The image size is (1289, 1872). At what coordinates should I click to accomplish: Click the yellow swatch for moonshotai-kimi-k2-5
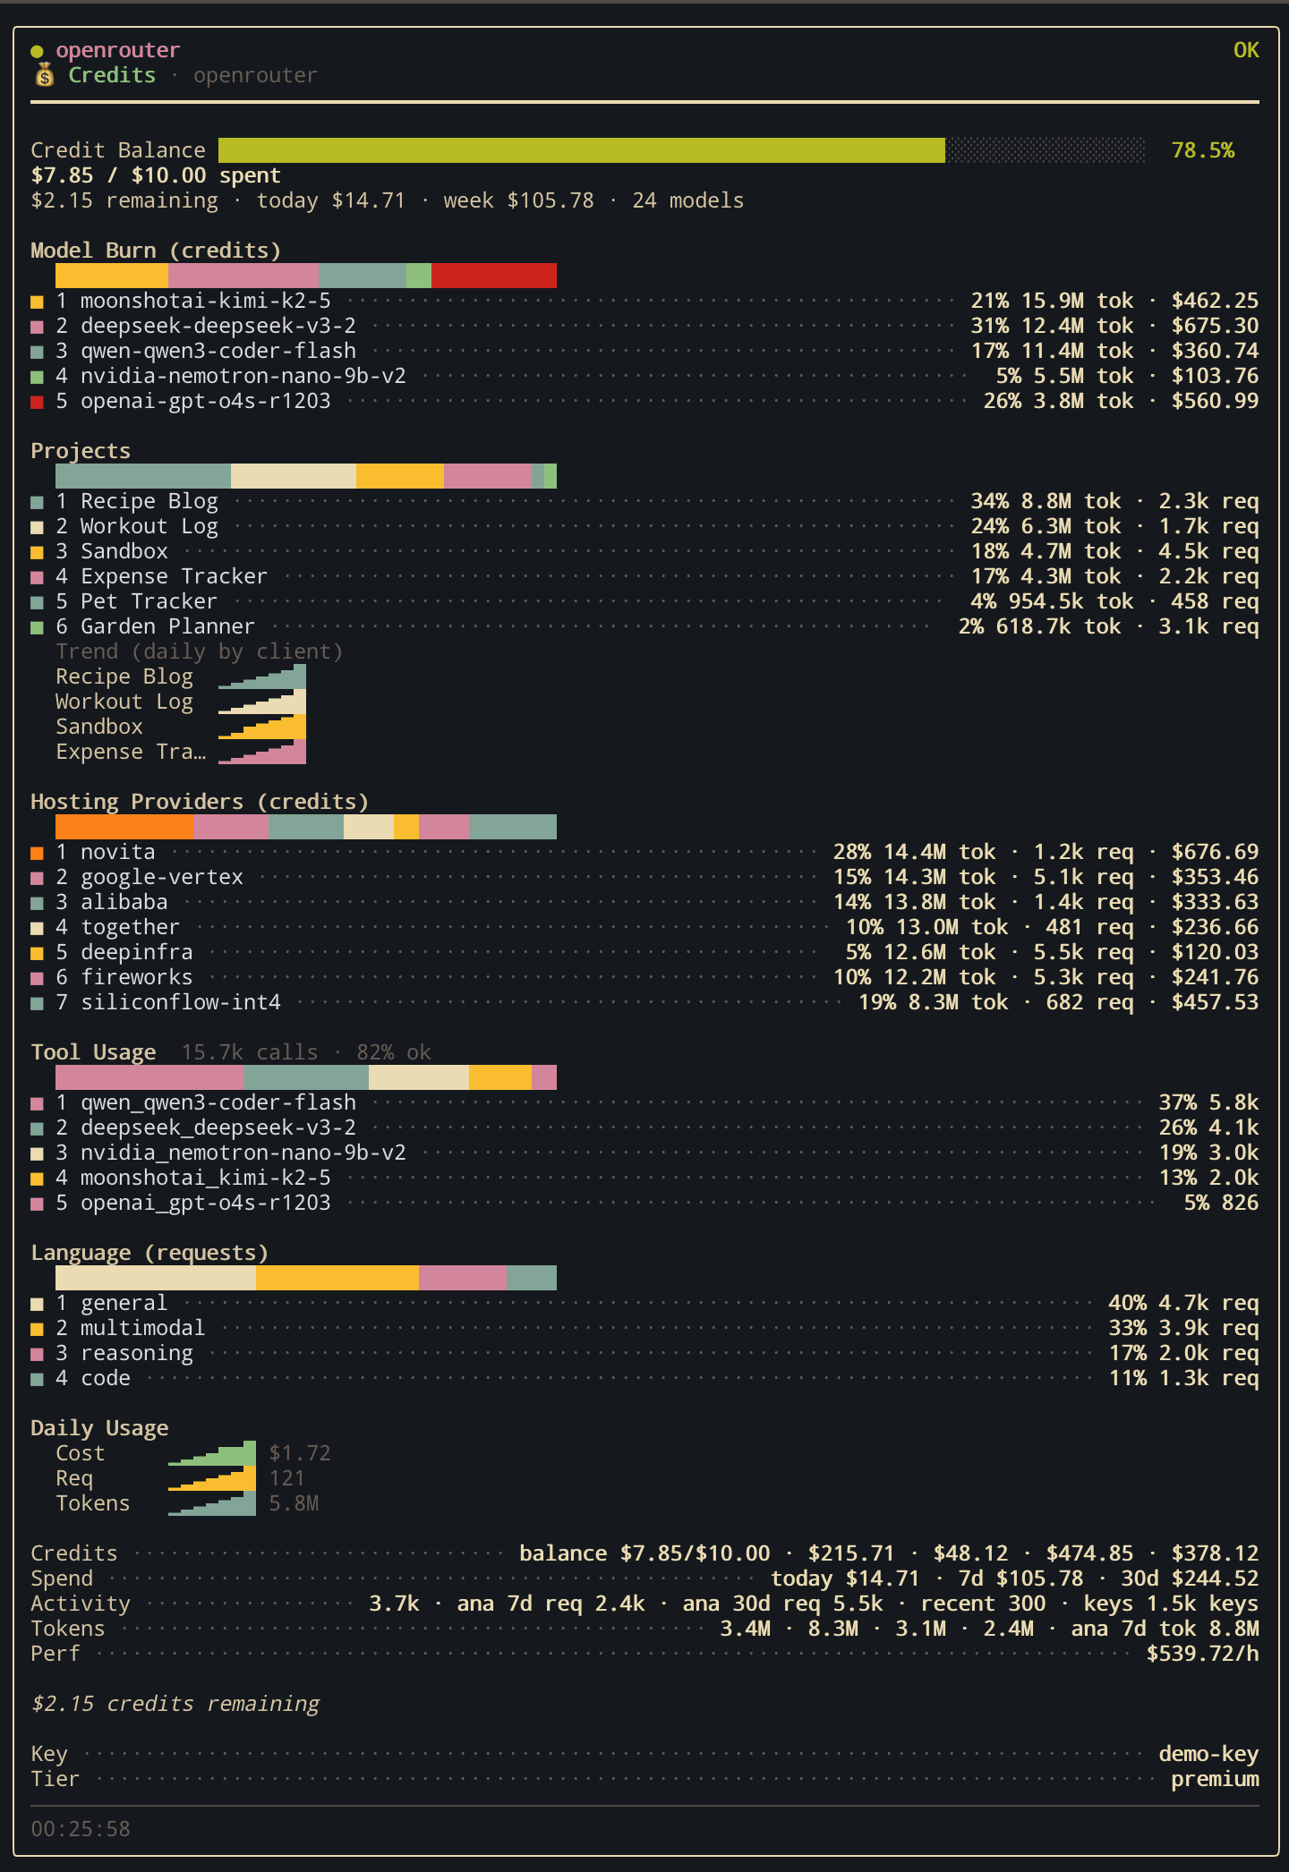tap(37, 302)
